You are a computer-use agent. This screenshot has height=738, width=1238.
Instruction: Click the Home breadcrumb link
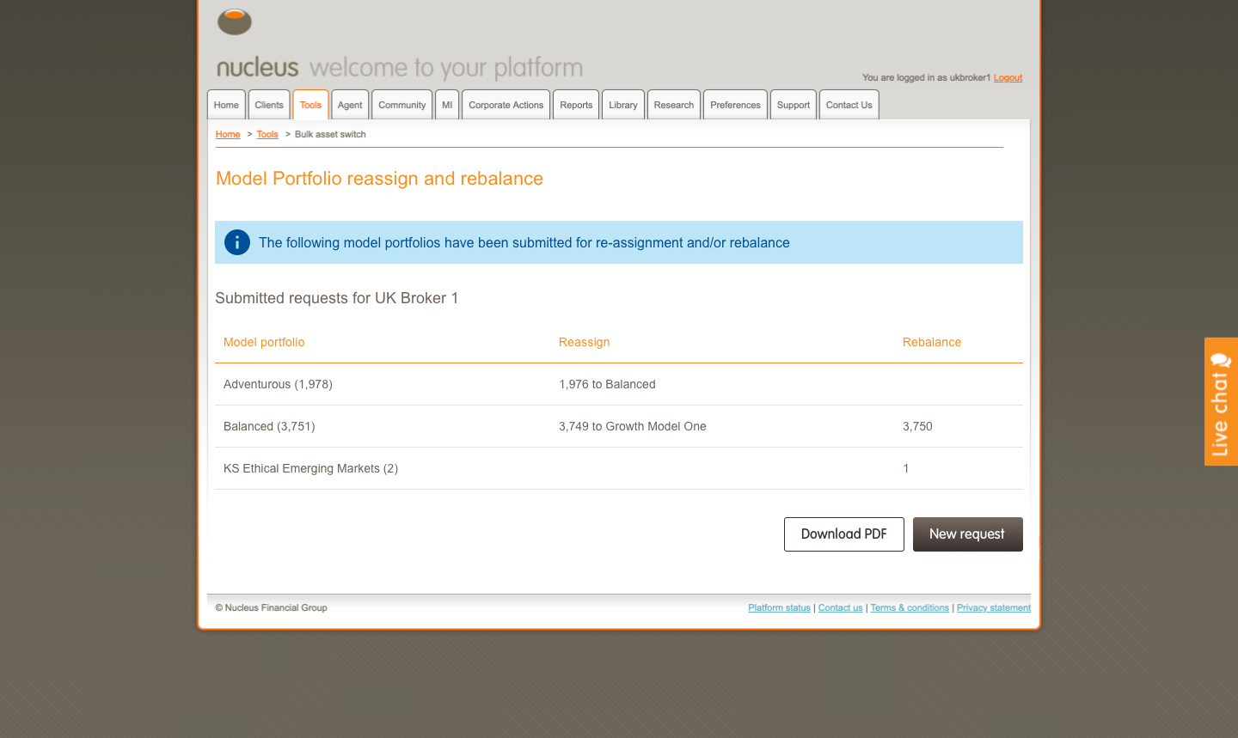pos(228,134)
